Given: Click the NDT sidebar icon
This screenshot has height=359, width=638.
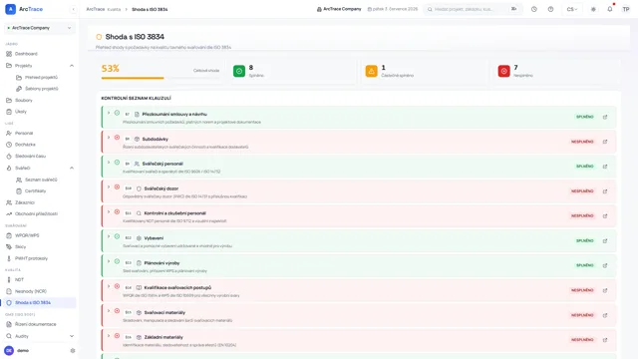Looking at the screenshot, I should point(9,279).
